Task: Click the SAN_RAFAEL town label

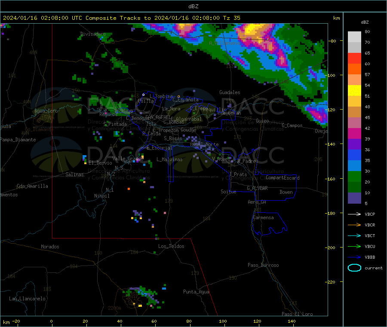Action: (157, 117)
